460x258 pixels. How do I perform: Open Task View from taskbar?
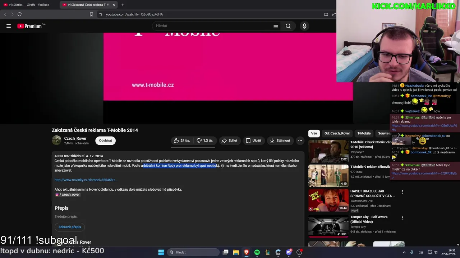pyautogui.click(x=225, y=252)
